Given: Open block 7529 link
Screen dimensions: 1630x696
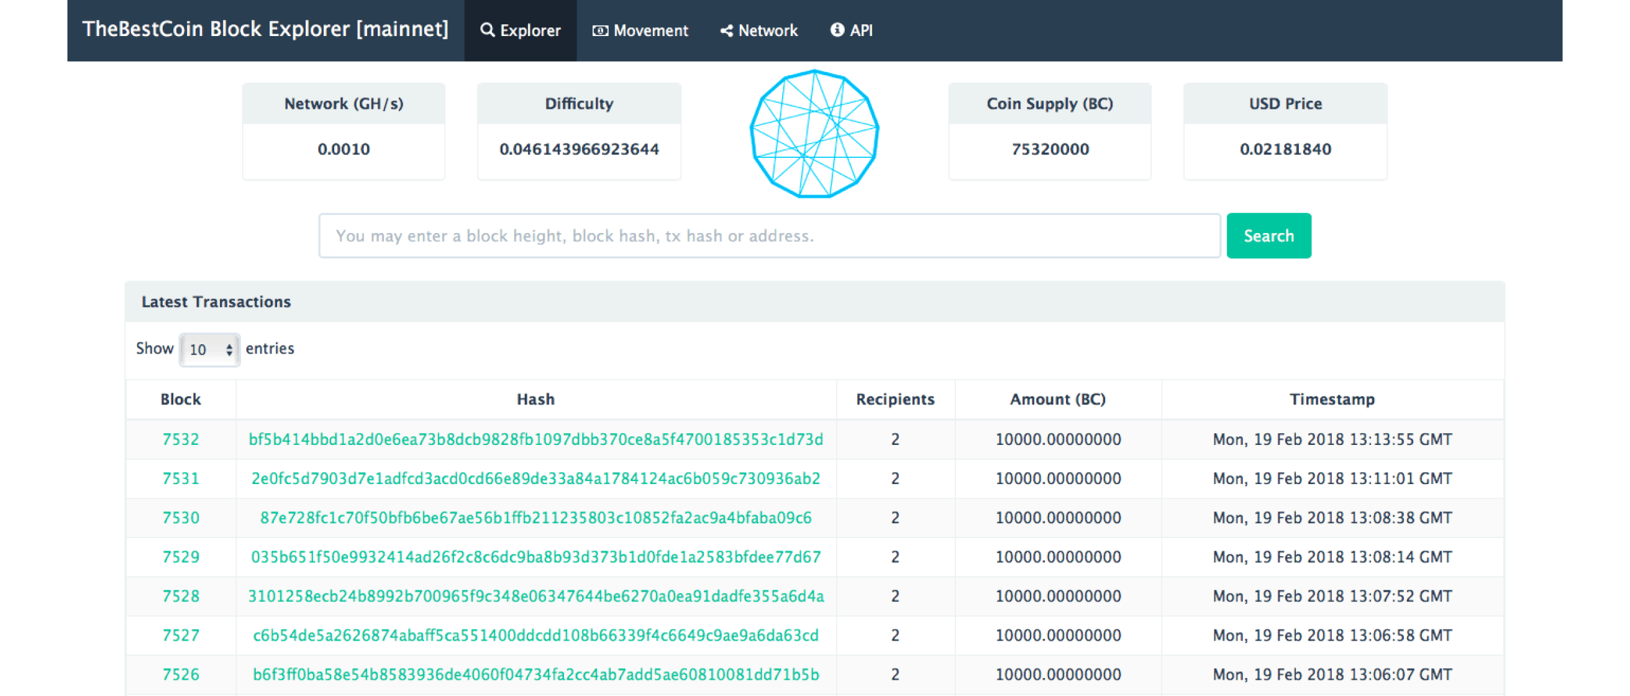Looking at the screenshot, I should coord(180,557).
